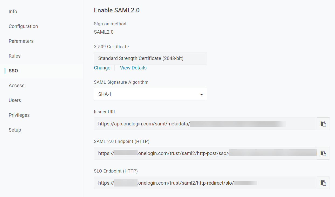The image size is (335, 197).
Task: Navigate to the Parameters tab
Action: (x=21, y=41)
